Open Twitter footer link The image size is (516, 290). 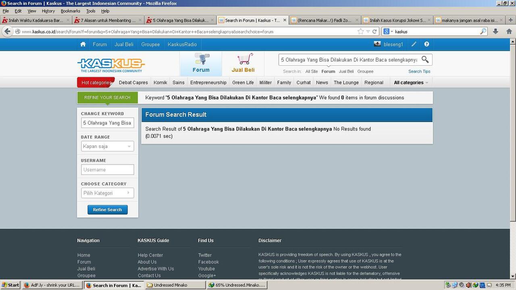tap(205, 255)
